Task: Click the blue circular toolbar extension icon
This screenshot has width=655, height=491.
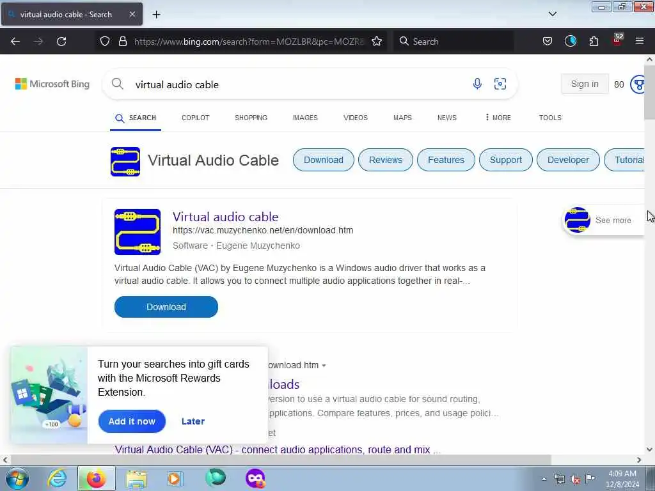Action: coord(571,41)
